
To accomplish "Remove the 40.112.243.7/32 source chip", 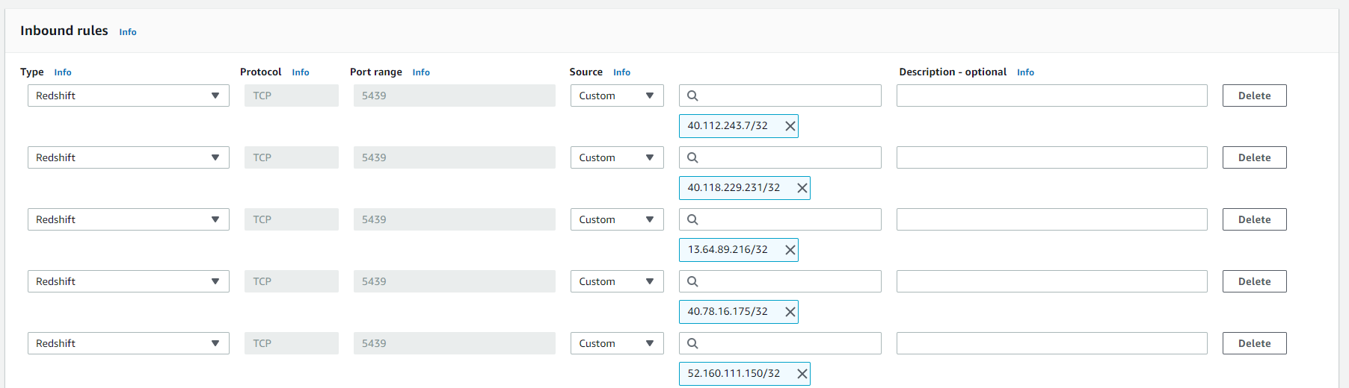I will [790, 126].
